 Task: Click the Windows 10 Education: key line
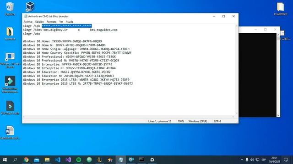[67, 72]
